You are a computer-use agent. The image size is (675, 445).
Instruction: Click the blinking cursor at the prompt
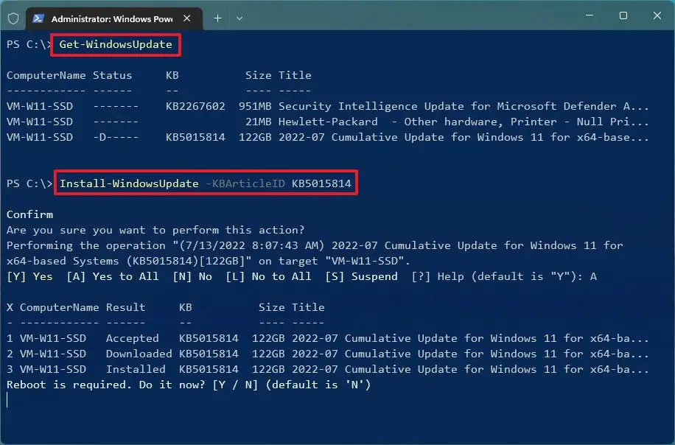click(x=7, y=400)
